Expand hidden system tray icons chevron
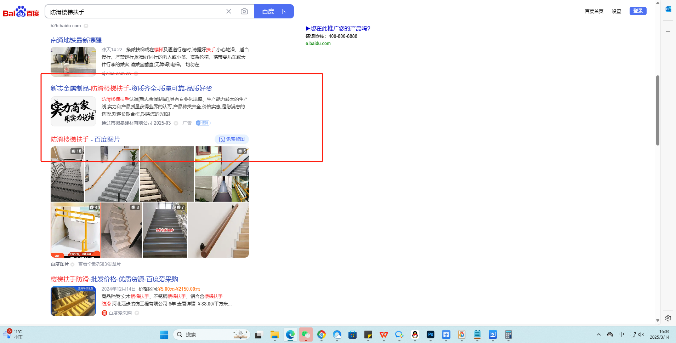The width and height of the screenshot is (676, 343). [x=599, y=335]
